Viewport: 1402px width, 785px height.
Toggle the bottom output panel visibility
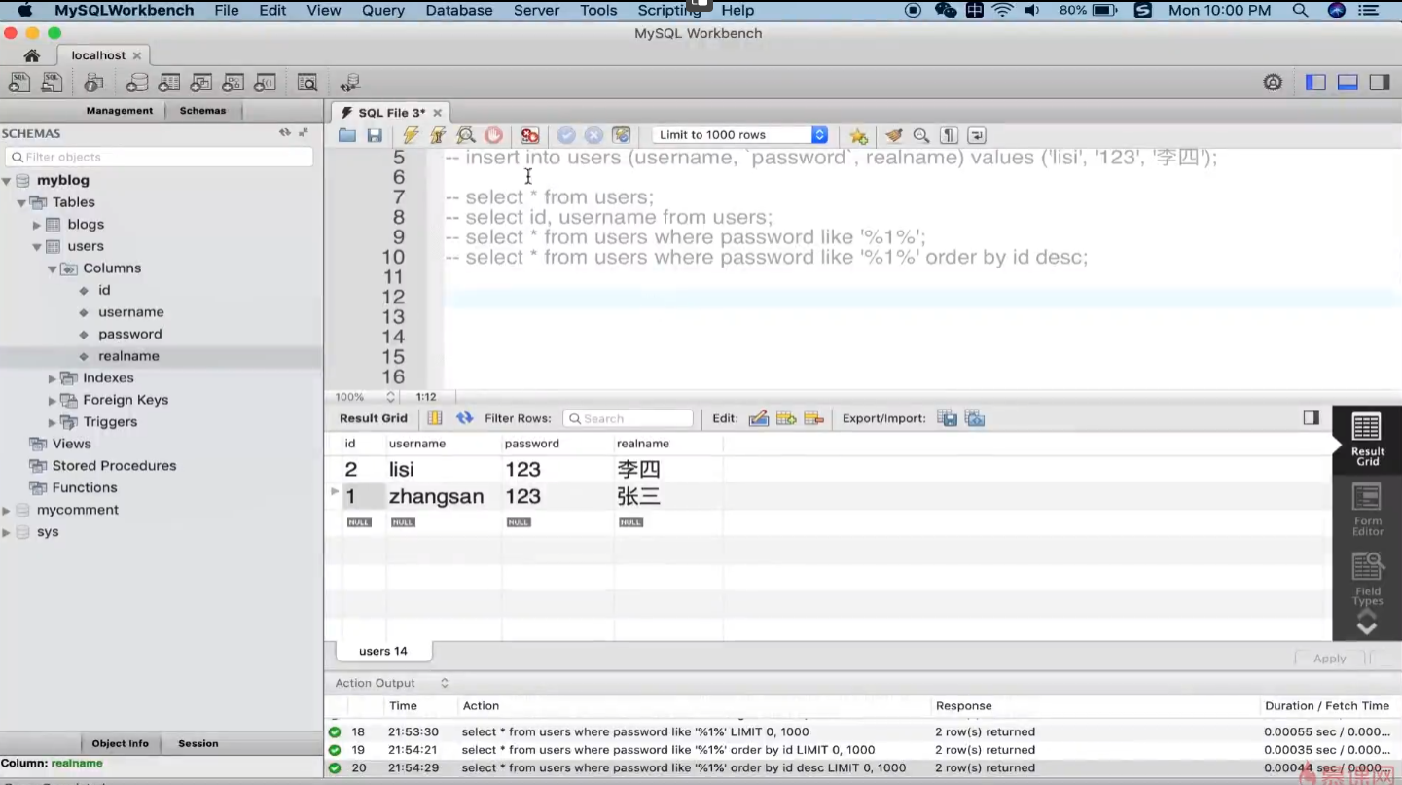coord(1348,83)
